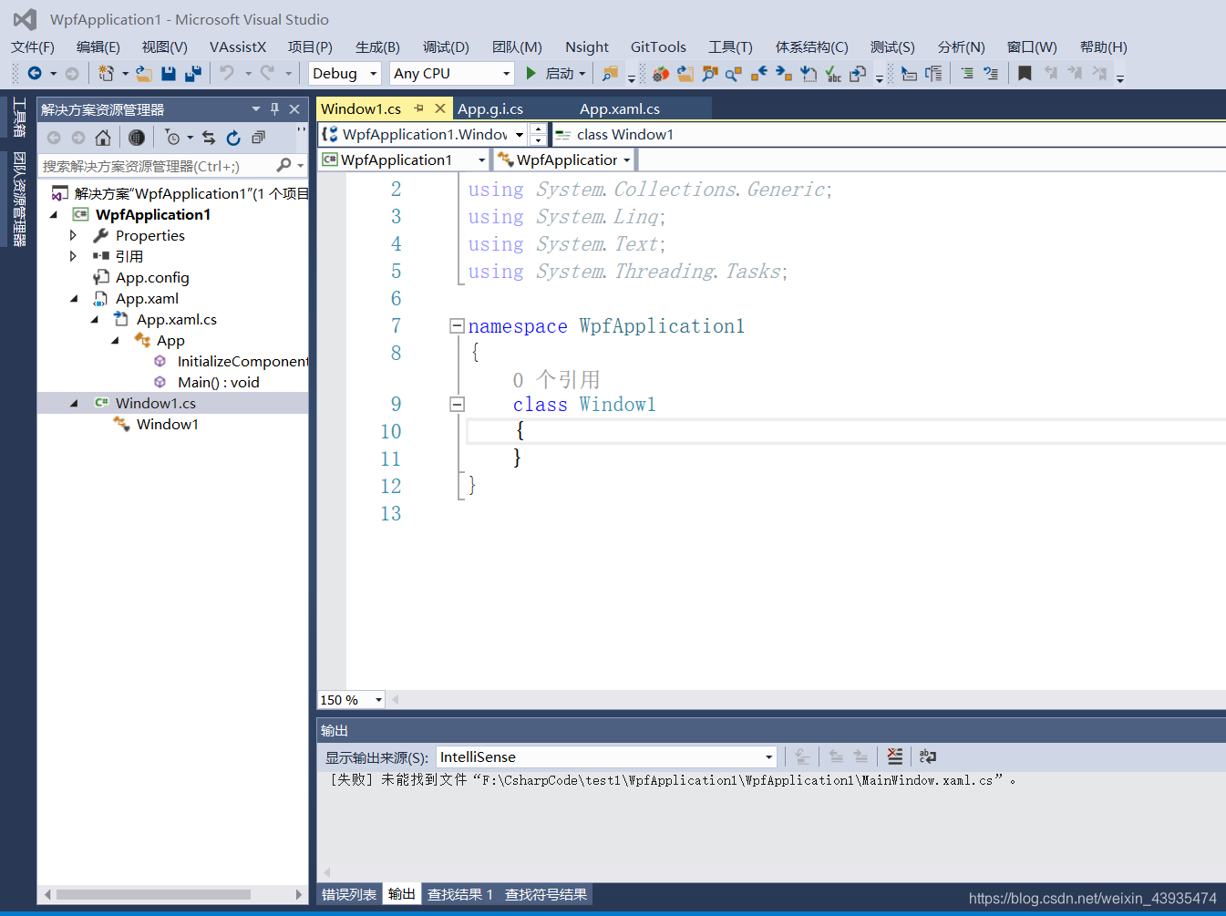Refresh the Solution Explorer
This screenshot has width=1226, height=916.
click(233, 138)
